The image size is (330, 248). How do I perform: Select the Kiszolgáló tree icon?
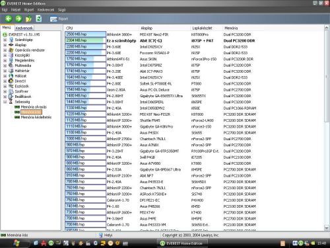[11, 55]
